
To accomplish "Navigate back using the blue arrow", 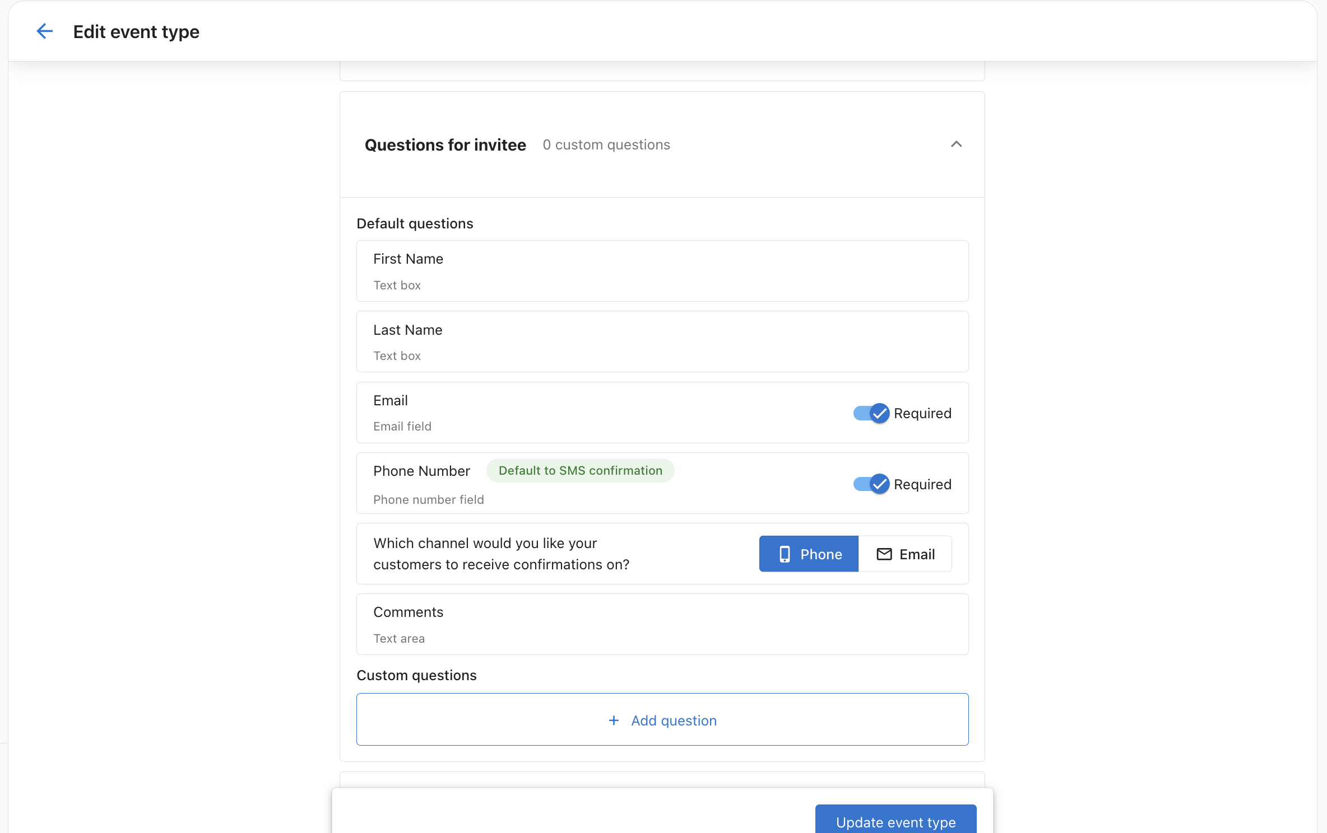I will pos(45,31).
